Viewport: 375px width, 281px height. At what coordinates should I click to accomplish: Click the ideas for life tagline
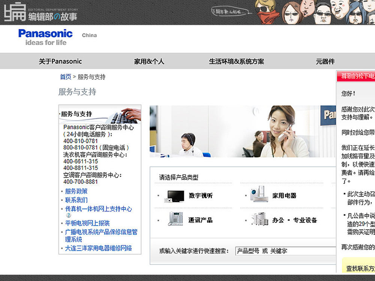click(x=46, y=43)
